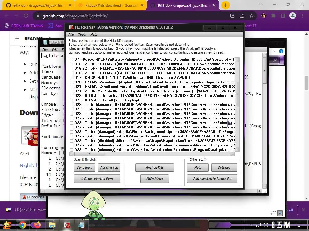The height and width of the screenshot is (231, 309).
Task: Switch to the HiJackThis download SourceForge tab
Action: [111, 5]
